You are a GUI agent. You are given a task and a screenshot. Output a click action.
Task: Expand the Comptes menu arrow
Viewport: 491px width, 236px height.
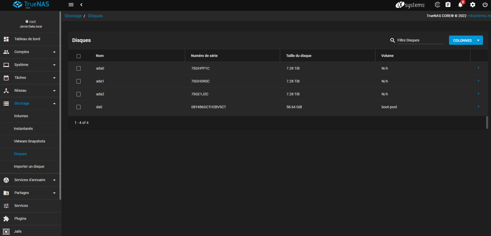click(x=54, y=52)
